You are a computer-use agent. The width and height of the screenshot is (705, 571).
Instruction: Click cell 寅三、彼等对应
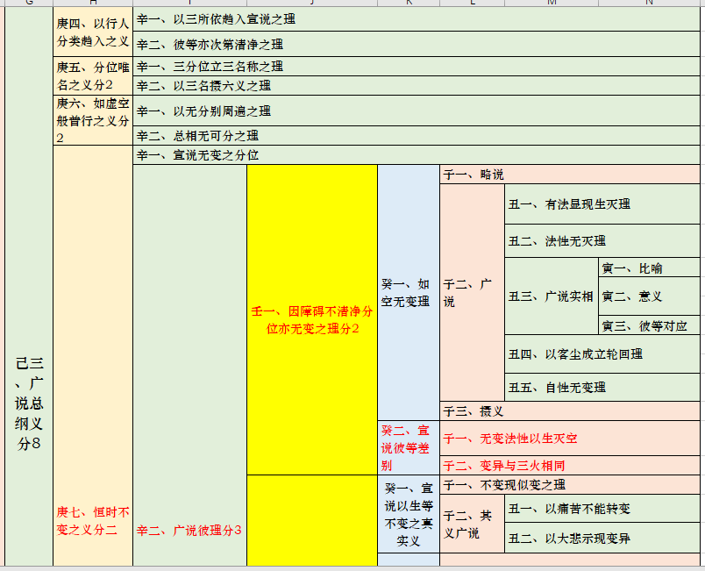649,325
